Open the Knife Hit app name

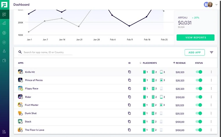coord(30,72)
